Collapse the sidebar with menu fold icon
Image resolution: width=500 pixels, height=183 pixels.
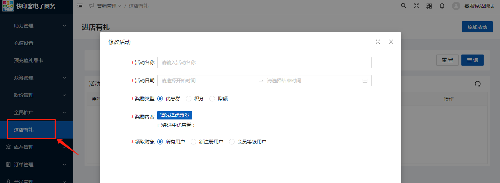[x=80, y=6]
